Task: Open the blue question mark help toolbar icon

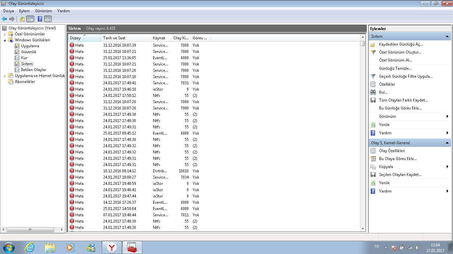Action: [x=40, y=19]
